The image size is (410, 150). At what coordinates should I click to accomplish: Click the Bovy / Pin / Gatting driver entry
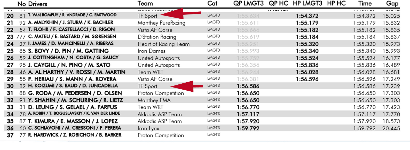(68, 51)
